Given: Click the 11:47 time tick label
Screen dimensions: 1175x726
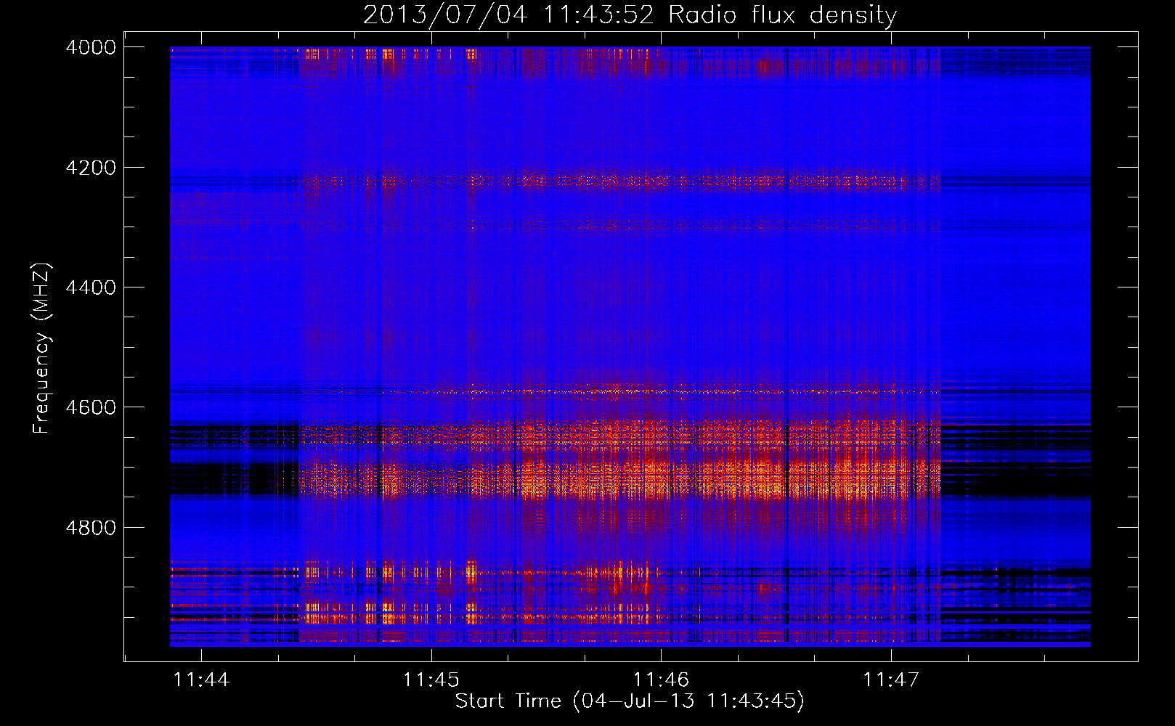Looking at the screenshot, I should 891,680.
